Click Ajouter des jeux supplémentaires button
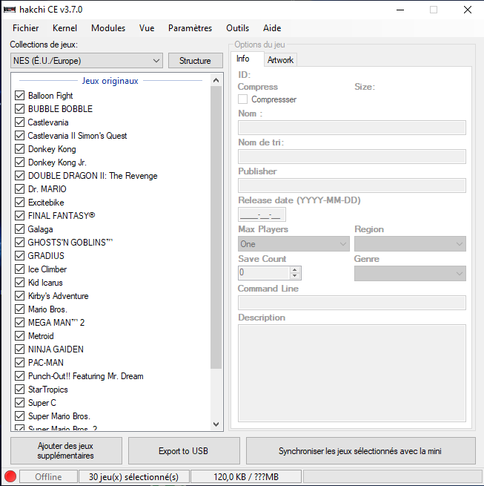Image resolution: width=484 pixels, height=486 pixels. click(x=66, y=451)
